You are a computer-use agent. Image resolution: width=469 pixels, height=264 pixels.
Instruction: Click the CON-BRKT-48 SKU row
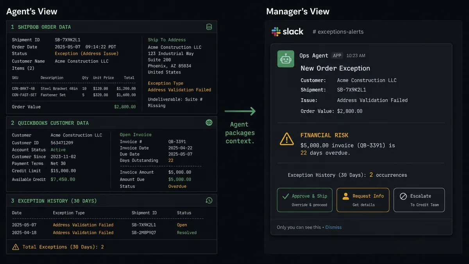coord(74,88)
